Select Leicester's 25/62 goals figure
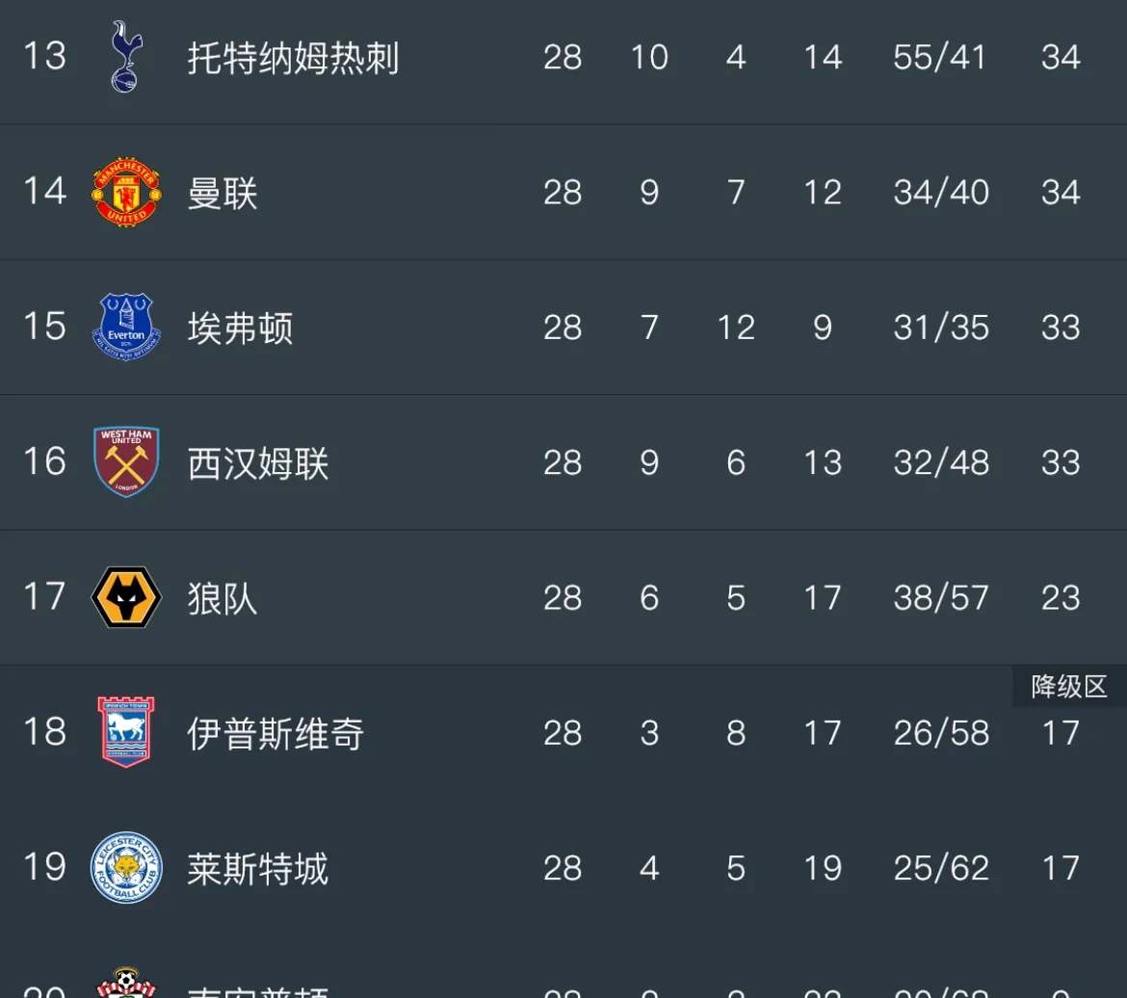1127x998 pixels. (940, 869)
